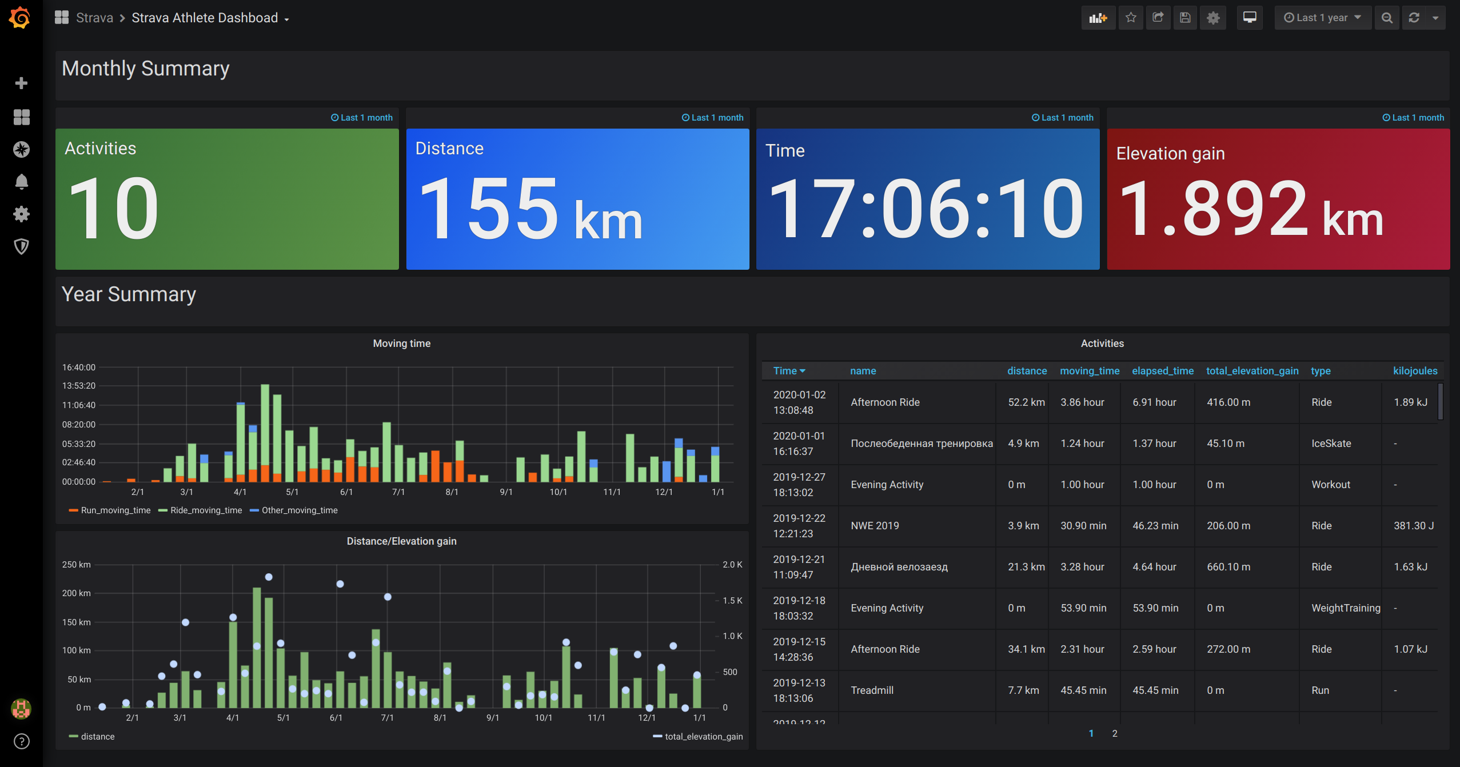The height and width of the screenshot is (767, 1460).
Task: Navigate to Strava in the breadcrumb
Action: (95, 18)
